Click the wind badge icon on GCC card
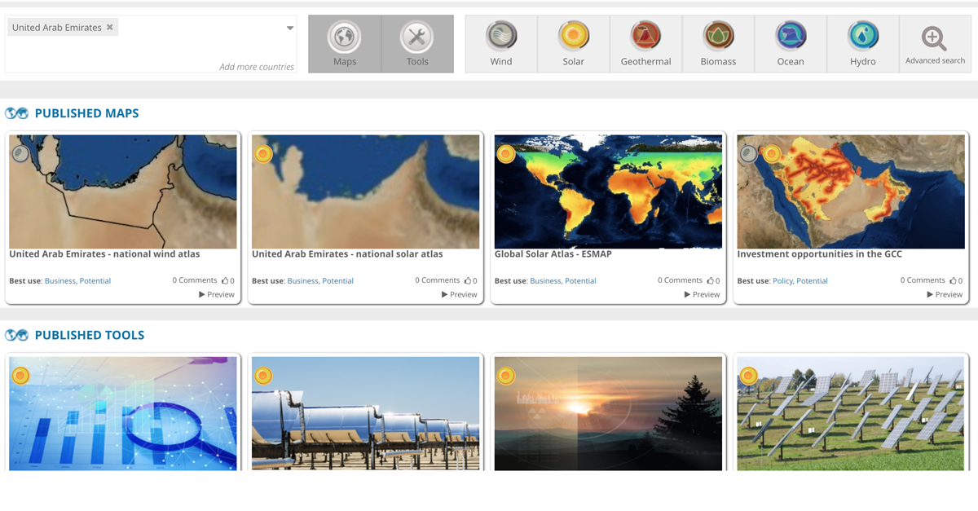Image resolution: width=978 pixels, height=511 pixels. click(x=748, y=153)
